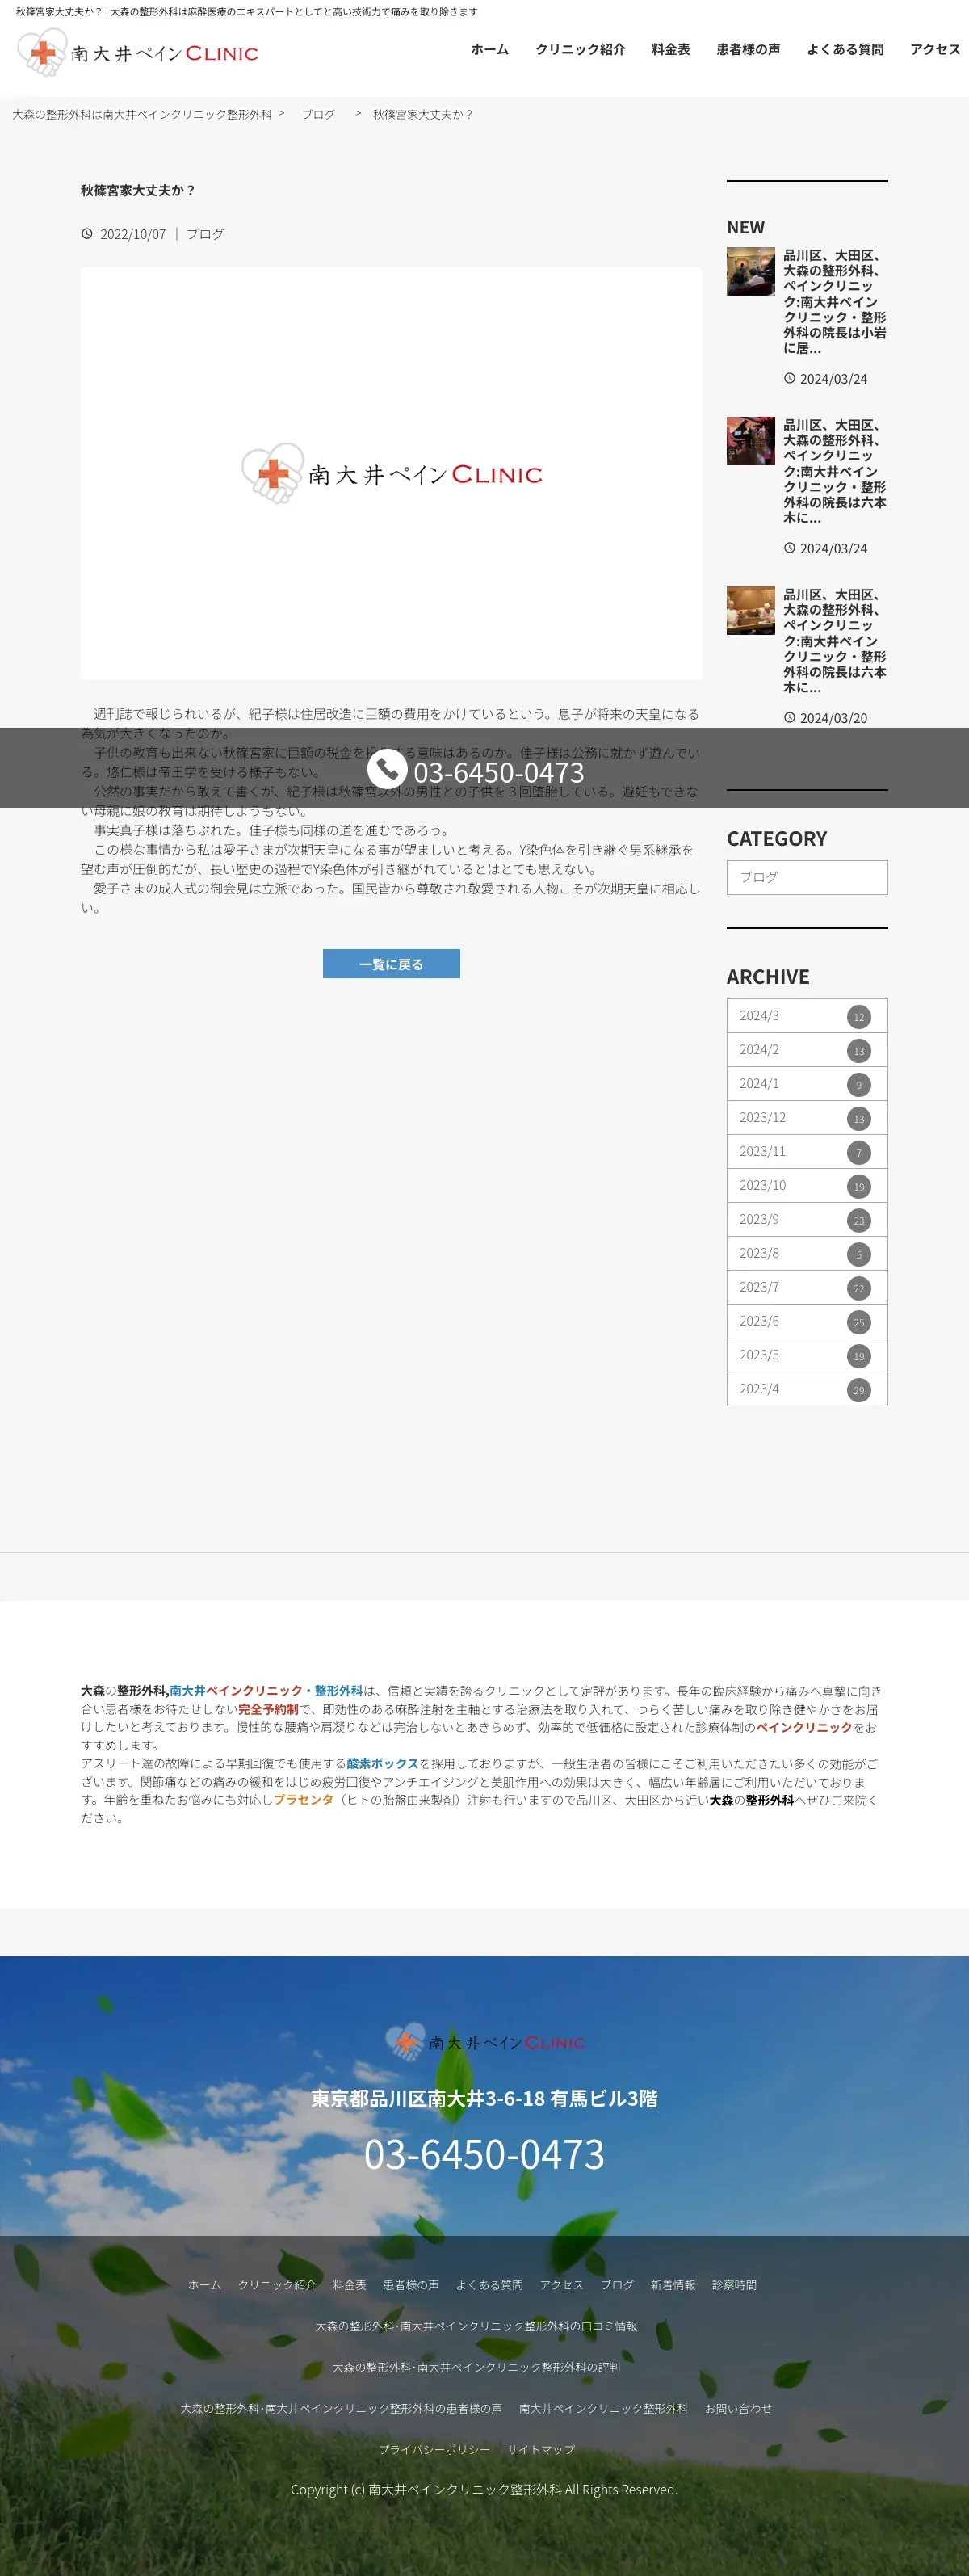Image resolution: width=969 pixels, height=2576 pixels.
Task: Open プライバシーポリシー in the footer
Action: (435, 2449)
